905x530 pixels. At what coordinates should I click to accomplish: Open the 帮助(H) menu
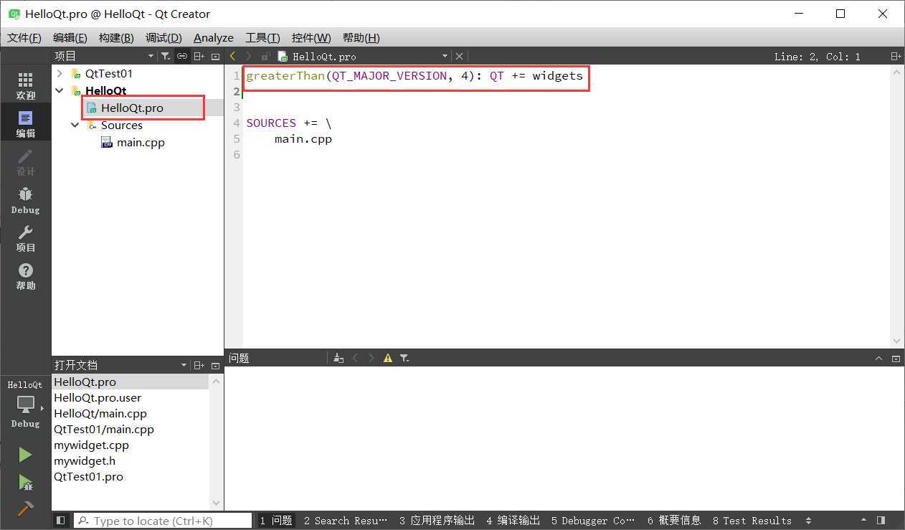click(361, 37)
